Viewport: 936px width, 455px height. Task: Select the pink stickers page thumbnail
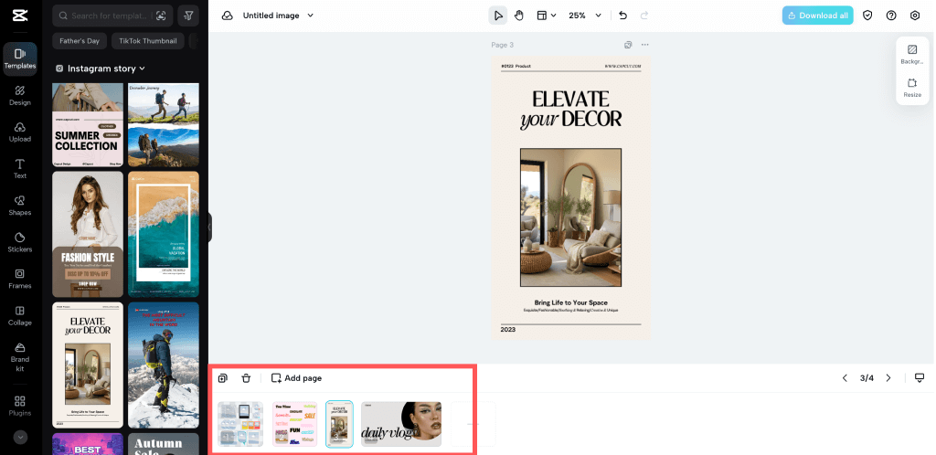click(295, 424)
